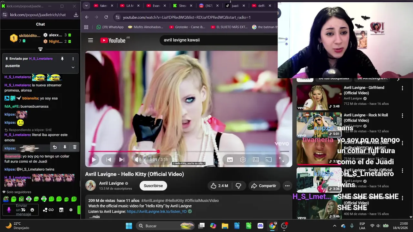Delete klipze's highlighted chat message
This screenshot has height=232, width=413.
pyautogui.click(x=75, y=147)
